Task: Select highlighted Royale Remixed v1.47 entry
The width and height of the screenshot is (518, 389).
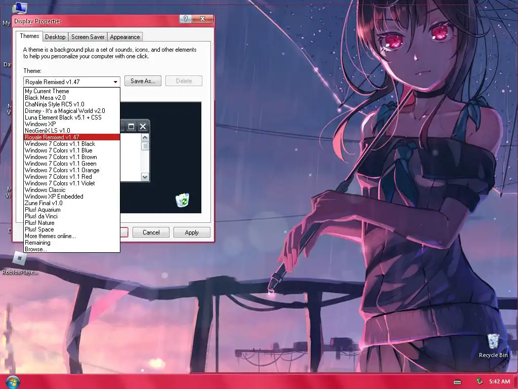Action: (72, 137)
